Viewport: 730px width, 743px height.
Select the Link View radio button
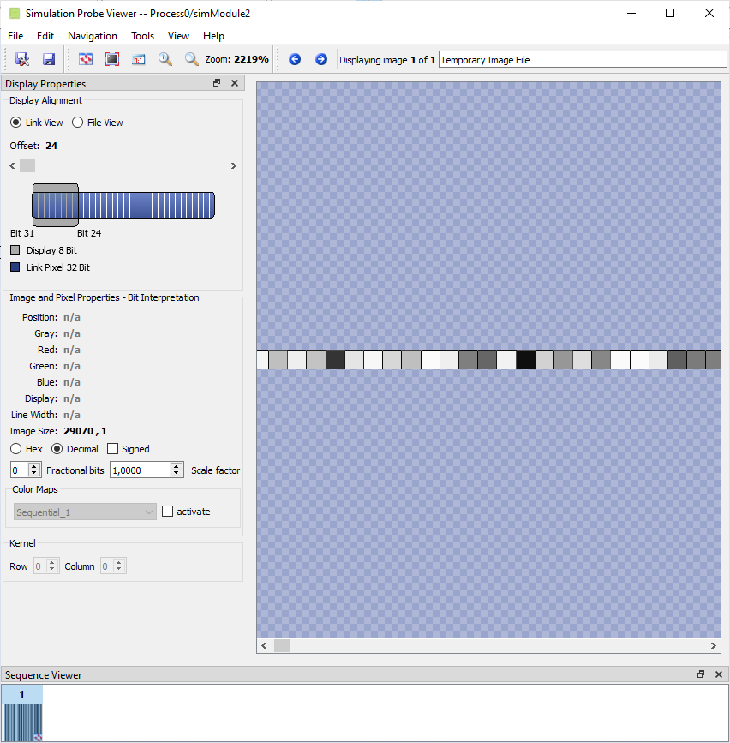(x=15, y=123)
